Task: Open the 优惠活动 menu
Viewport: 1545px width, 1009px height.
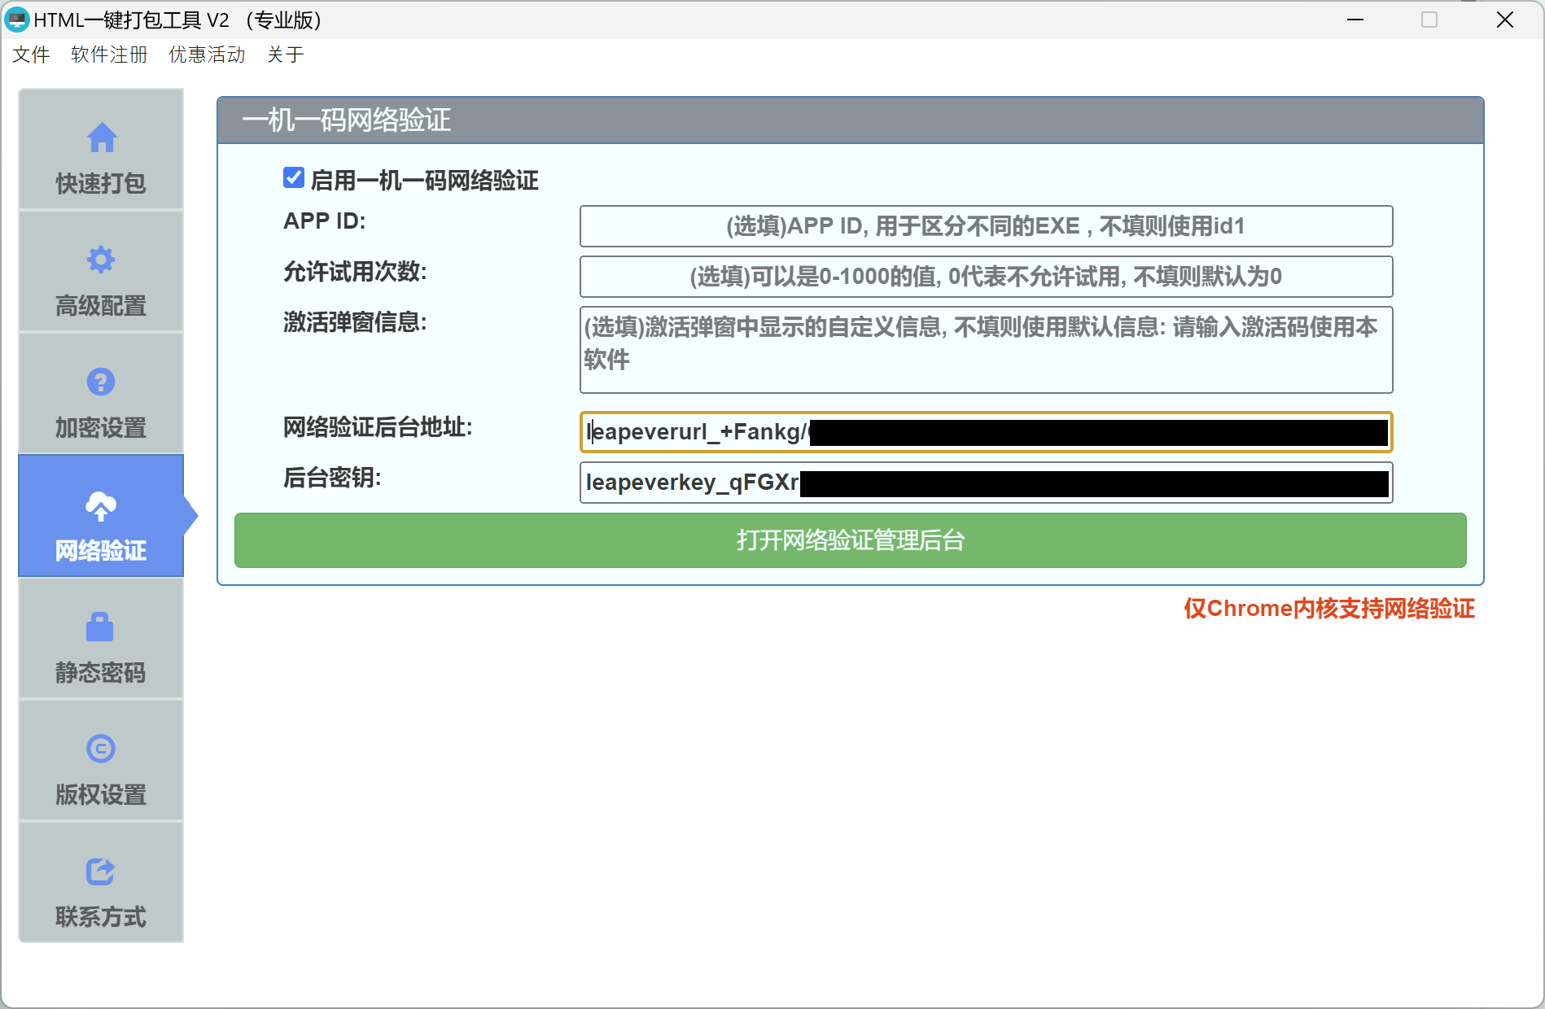Action: click(207, 55)
